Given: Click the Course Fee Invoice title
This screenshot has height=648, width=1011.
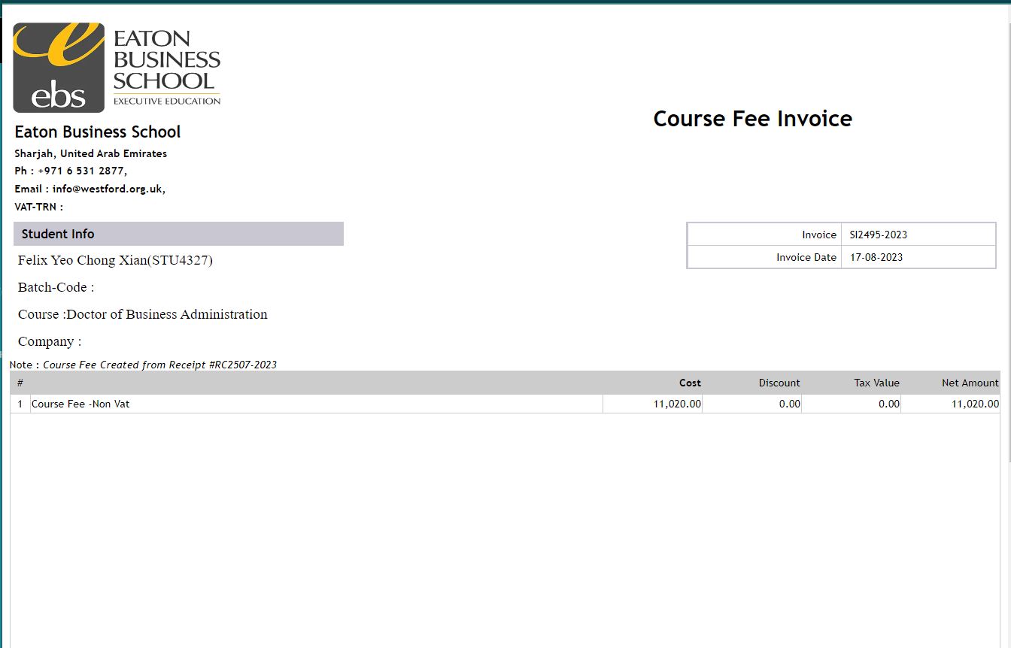Looking at the screenshot, I should click(x=752, y=119).
